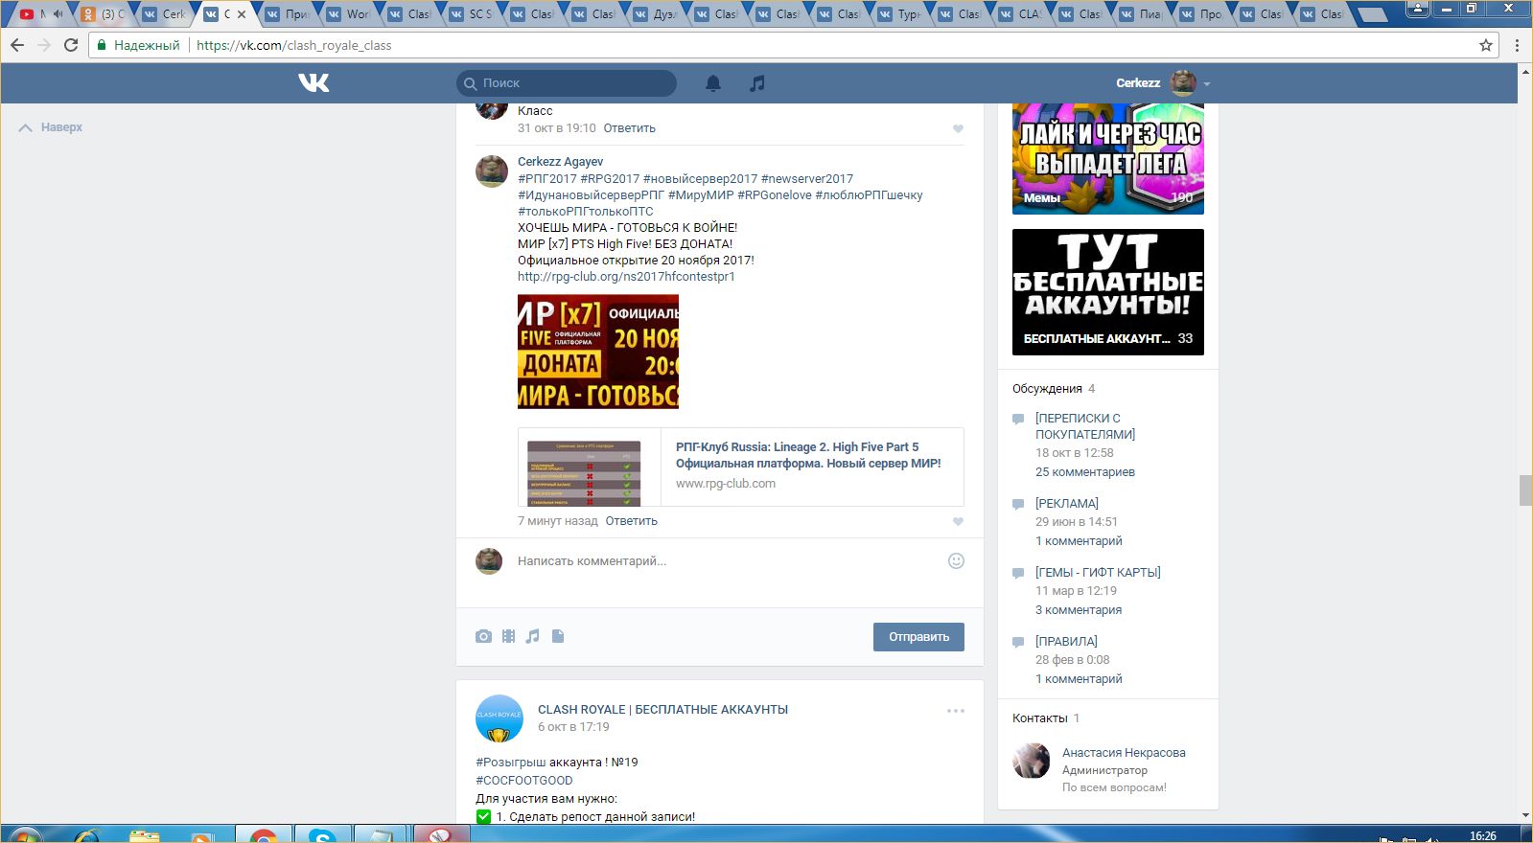Image resolution: width=1533 pixels, height=843 pixels.
Task: Open the CLASH ROYALE community avatar
Action: pos(499,718)
